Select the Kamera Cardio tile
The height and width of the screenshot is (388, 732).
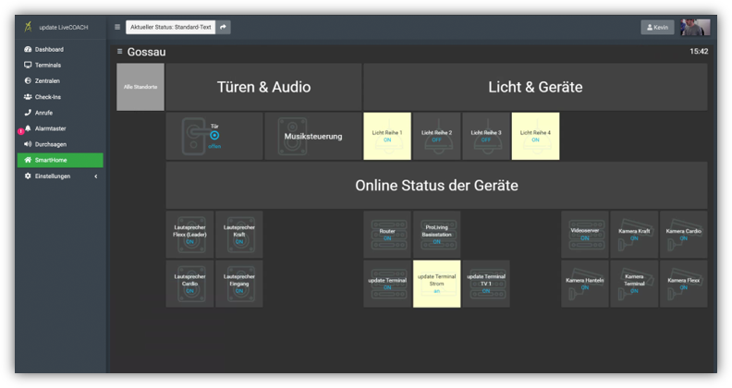[x=683, y=235]
